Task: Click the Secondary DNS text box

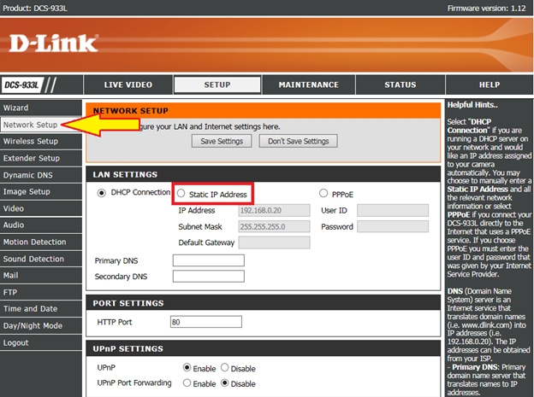Action: pos(208,277)
